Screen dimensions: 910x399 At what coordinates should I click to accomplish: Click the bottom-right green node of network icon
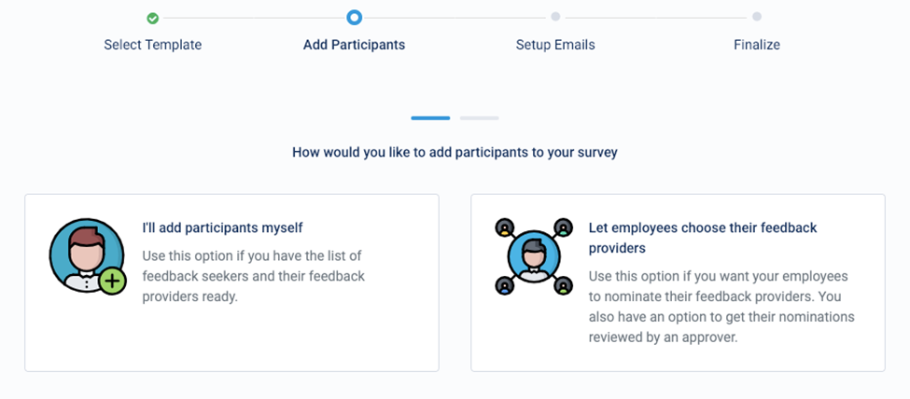(x=563, y=285)
